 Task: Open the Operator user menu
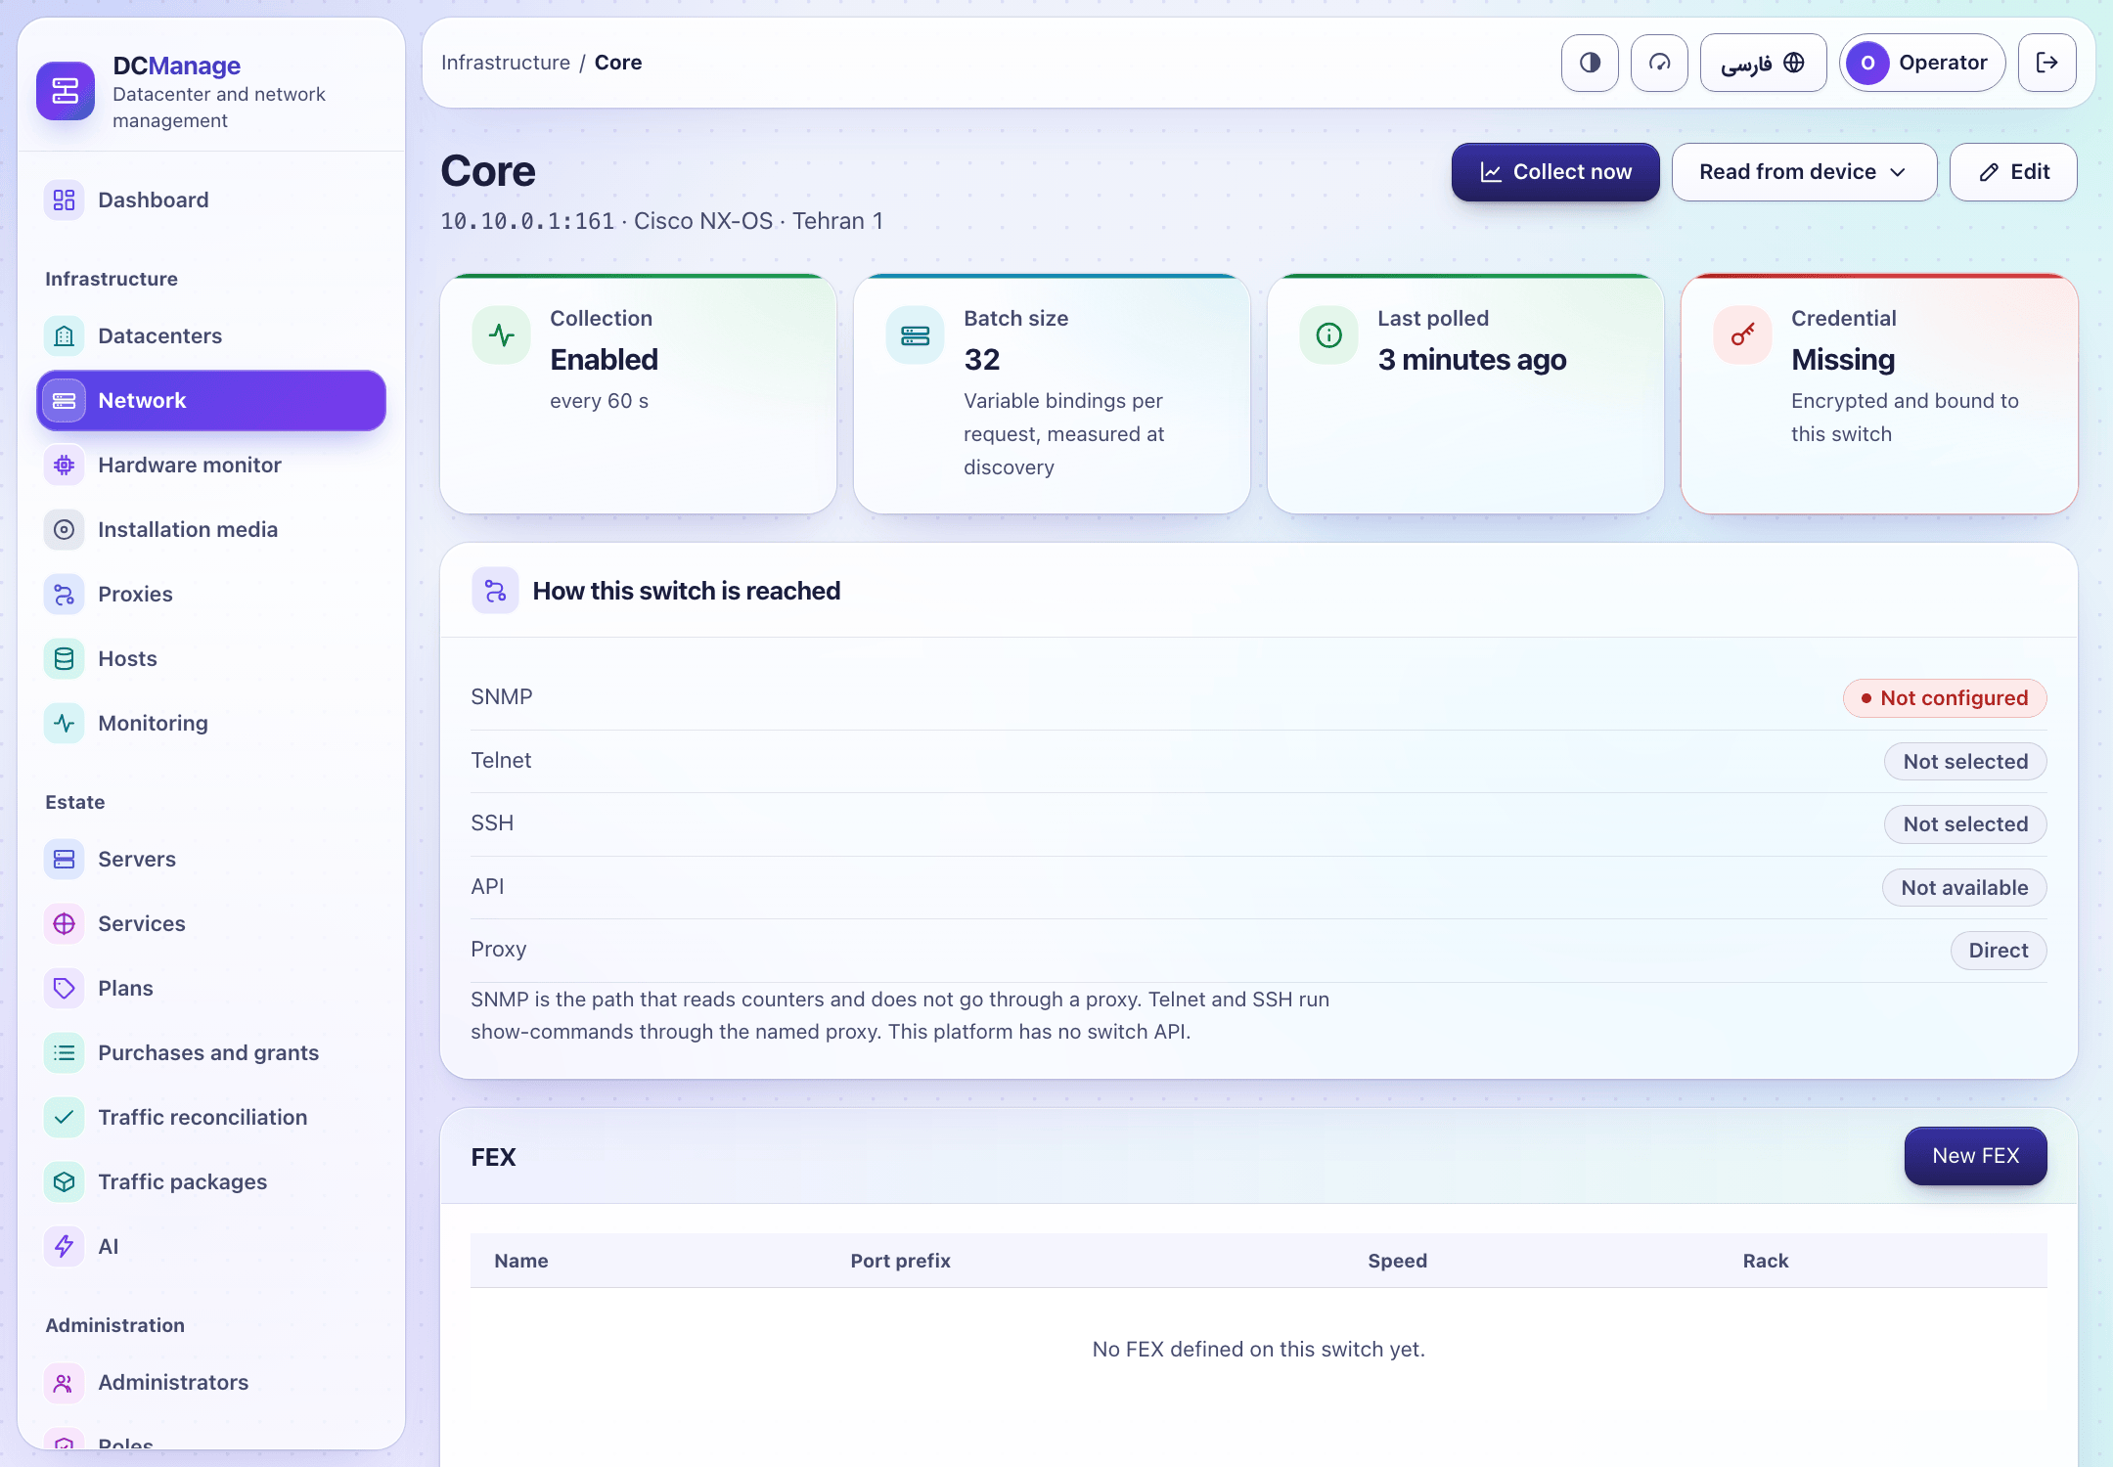pos(1922,63)
